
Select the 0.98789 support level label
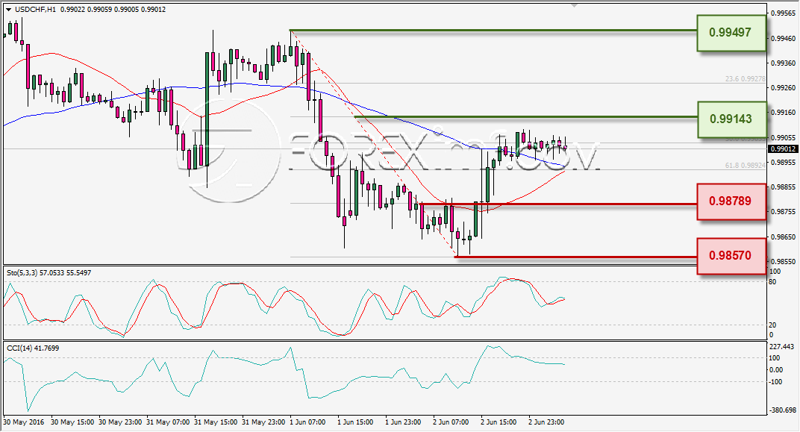731,201
